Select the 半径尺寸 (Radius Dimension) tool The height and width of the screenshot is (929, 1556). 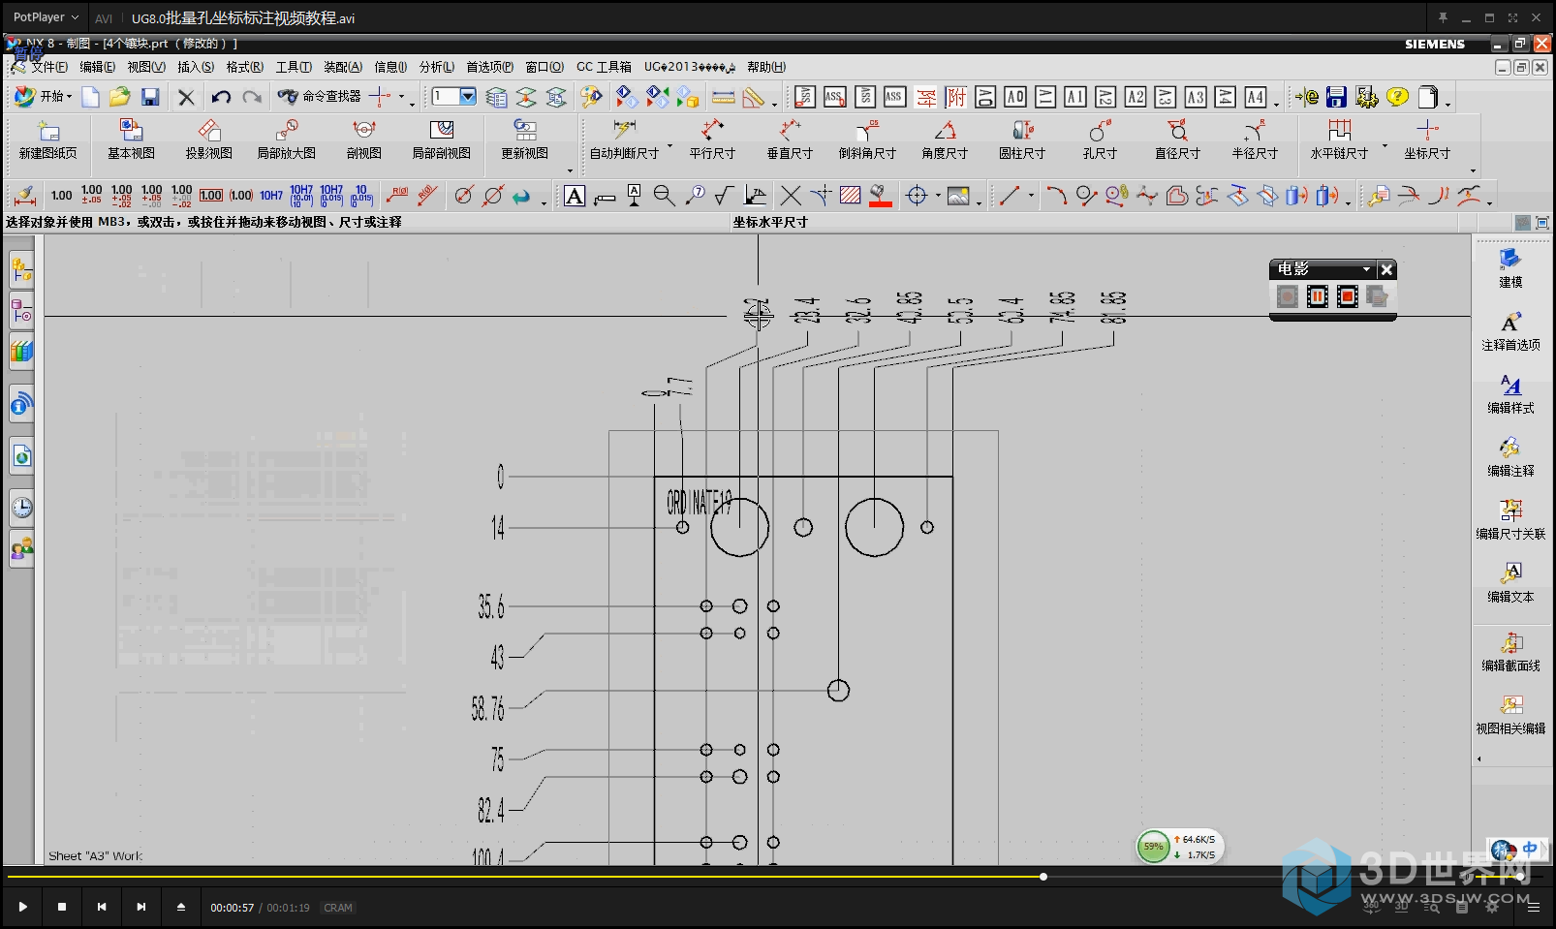point(1255,139)
